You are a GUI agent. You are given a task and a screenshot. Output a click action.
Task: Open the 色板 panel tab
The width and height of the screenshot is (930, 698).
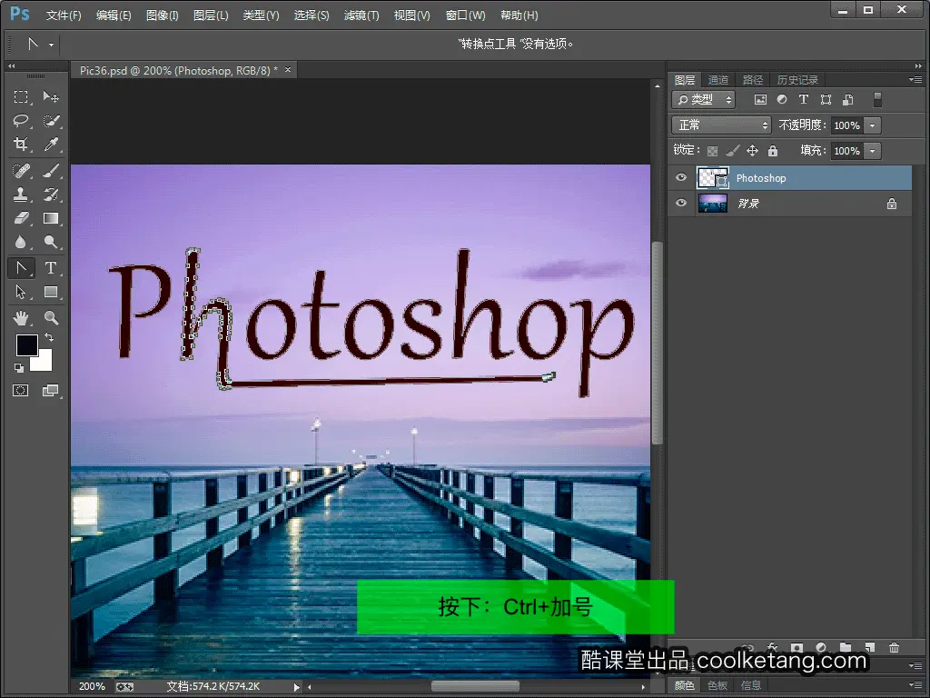click(x=717, y=685)
